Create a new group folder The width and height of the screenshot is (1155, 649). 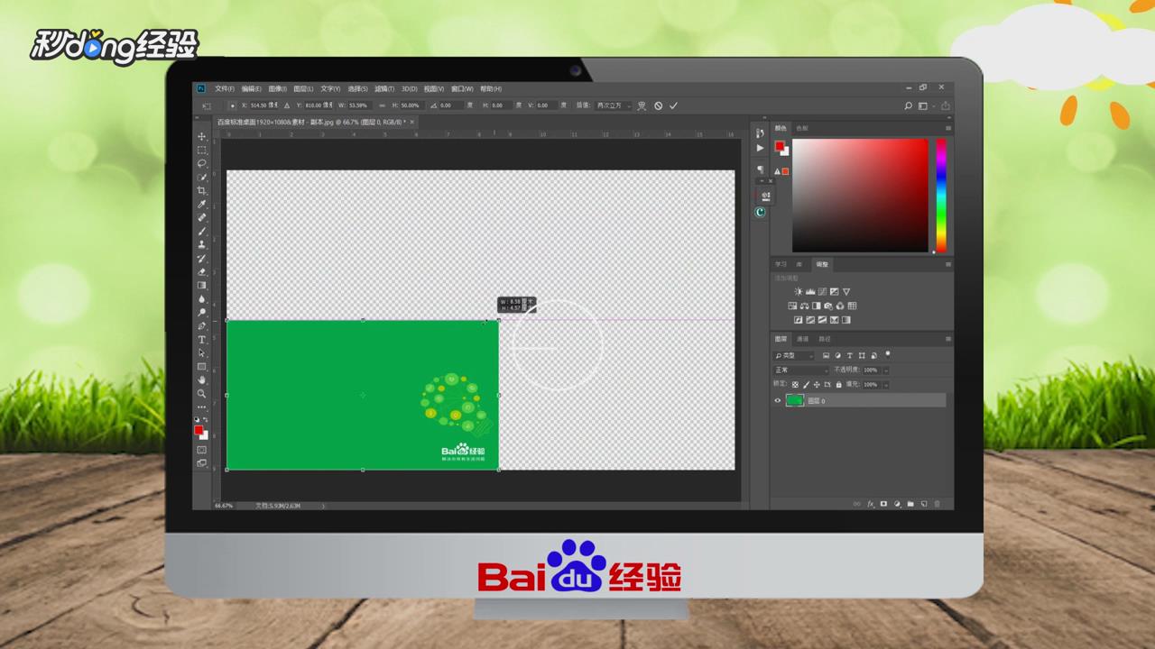tap(910, 504)
